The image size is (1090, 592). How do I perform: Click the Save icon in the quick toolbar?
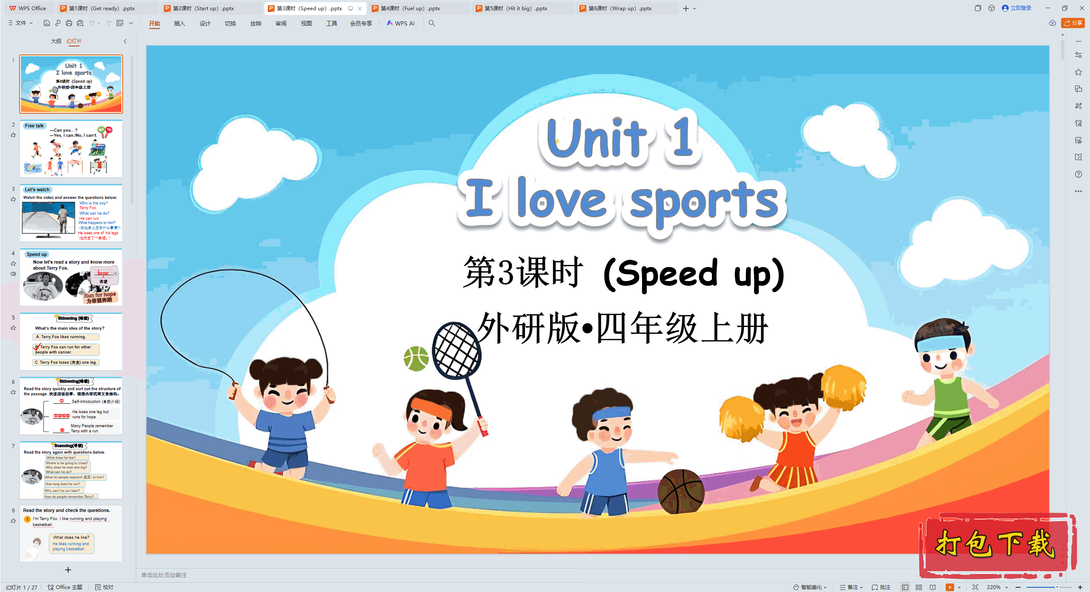tap(47, 23)
